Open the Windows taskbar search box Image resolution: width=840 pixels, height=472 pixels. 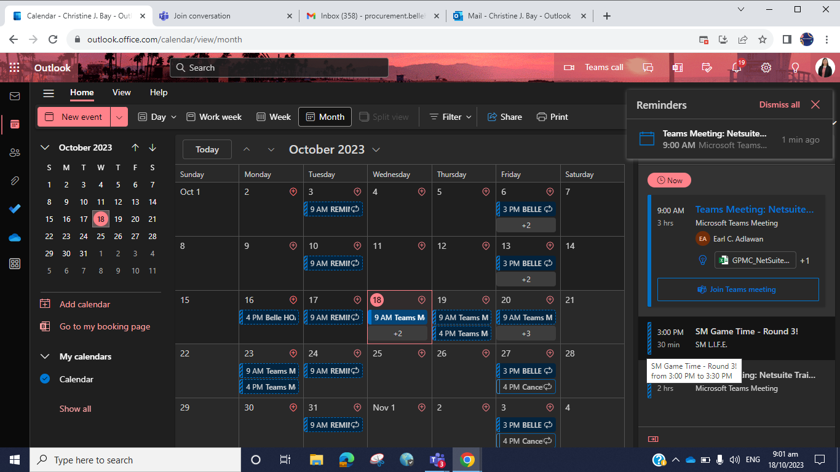pos(135,460)
